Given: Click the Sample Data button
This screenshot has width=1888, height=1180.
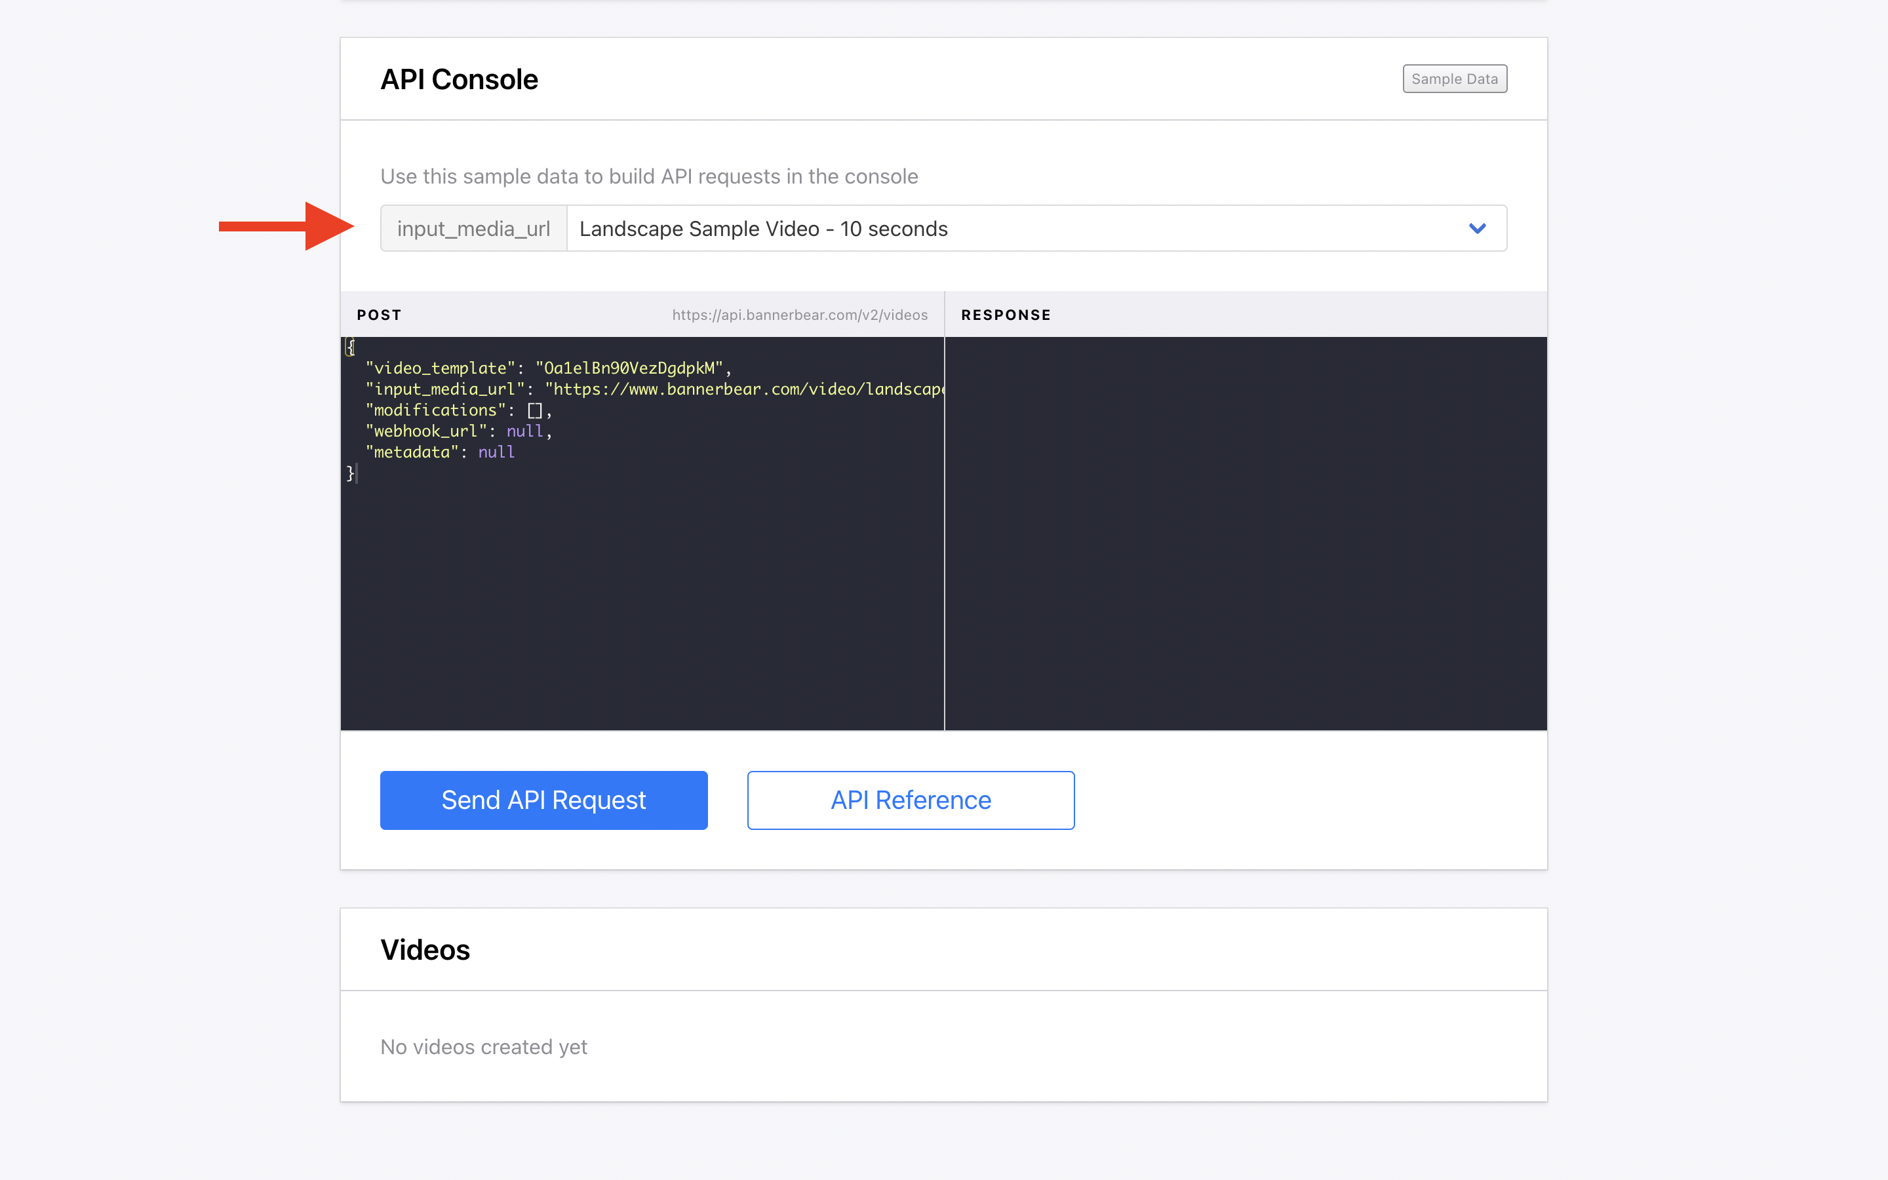Looking at the screenshot, I should tap(1454, 79).
